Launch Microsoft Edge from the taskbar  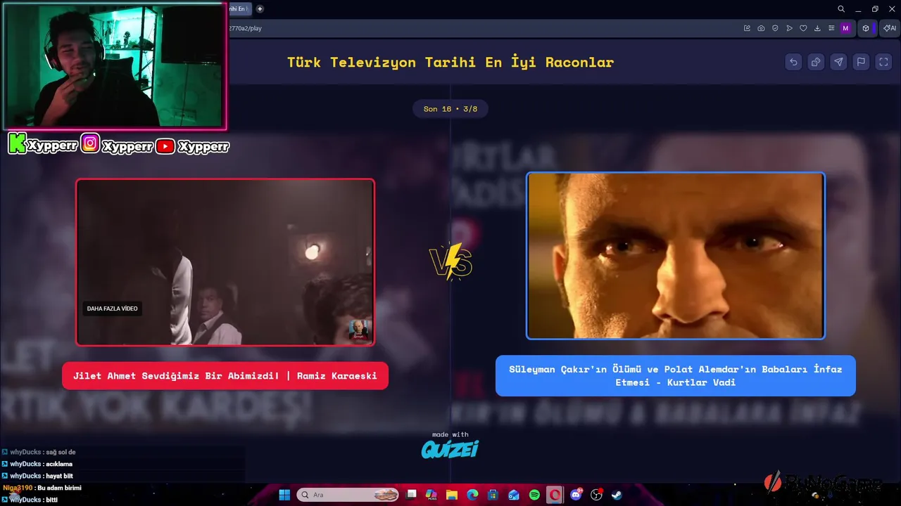pos(472,495)
